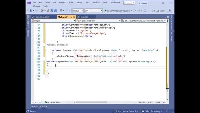Click the Redo arrow icon
The width and height of the screenshot is (200, 113).
coord(67,11)
